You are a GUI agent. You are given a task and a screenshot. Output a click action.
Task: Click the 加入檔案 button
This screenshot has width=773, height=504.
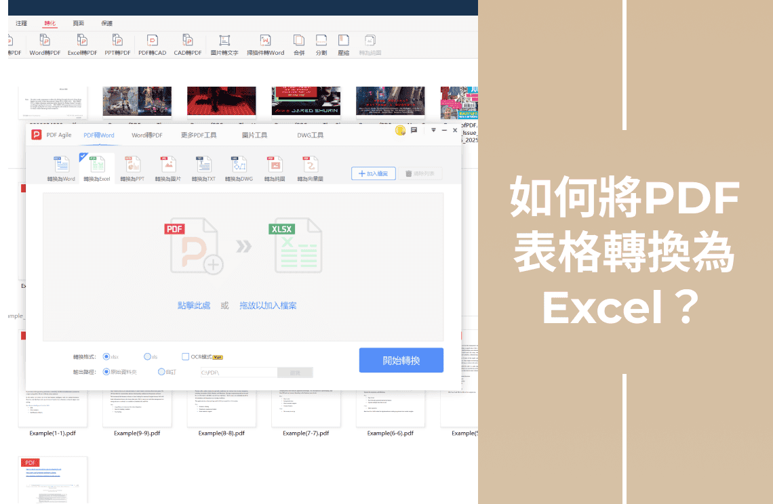(373, 173)
